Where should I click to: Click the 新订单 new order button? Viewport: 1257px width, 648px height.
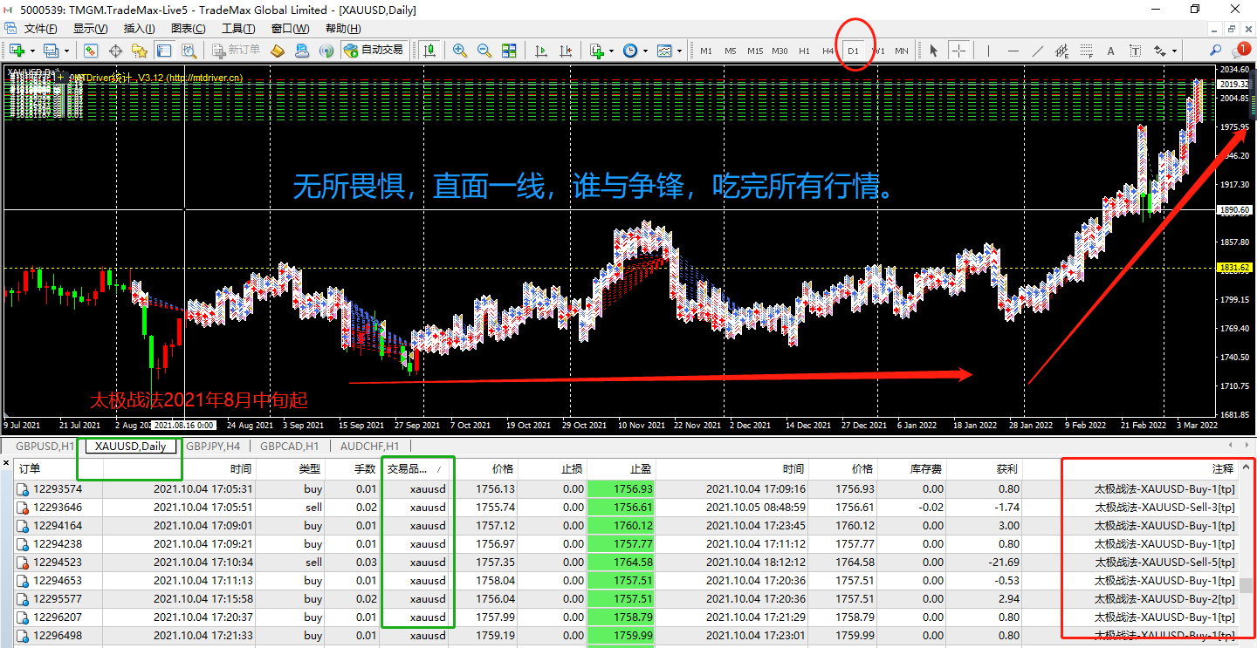pos(236,51)
